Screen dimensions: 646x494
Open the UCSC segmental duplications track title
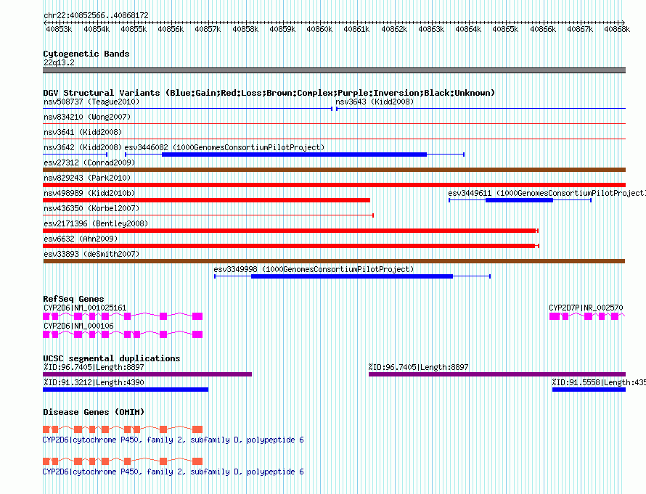(112, 358)
